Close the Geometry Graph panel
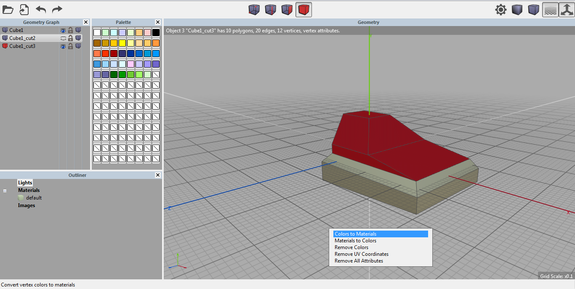The height and width of the screenshot is (289, 575). [86, 22]
